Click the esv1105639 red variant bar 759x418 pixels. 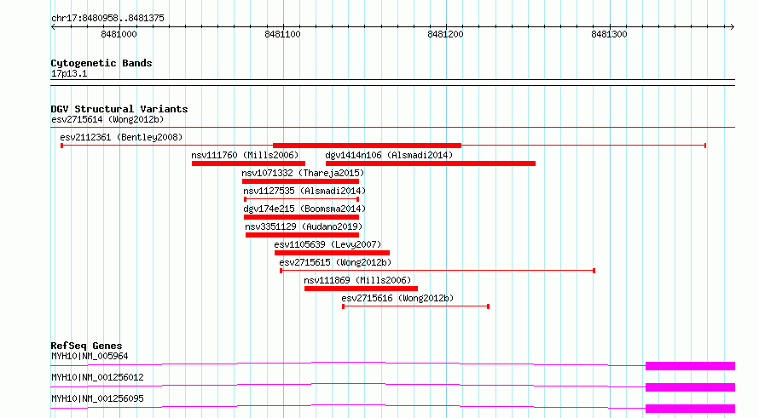tap(332, 253)
